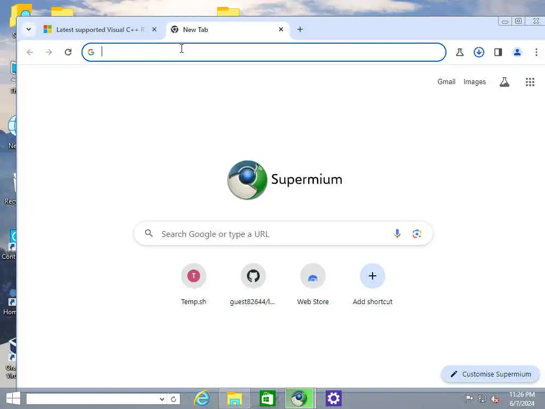Expand the taskbar address dropdown arrow
This screenshot has width=545, height=409.
162,399
